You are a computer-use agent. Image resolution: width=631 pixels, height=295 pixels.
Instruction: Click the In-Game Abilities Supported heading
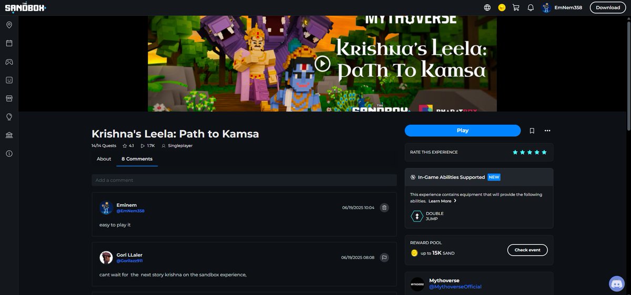pos(451,177)
